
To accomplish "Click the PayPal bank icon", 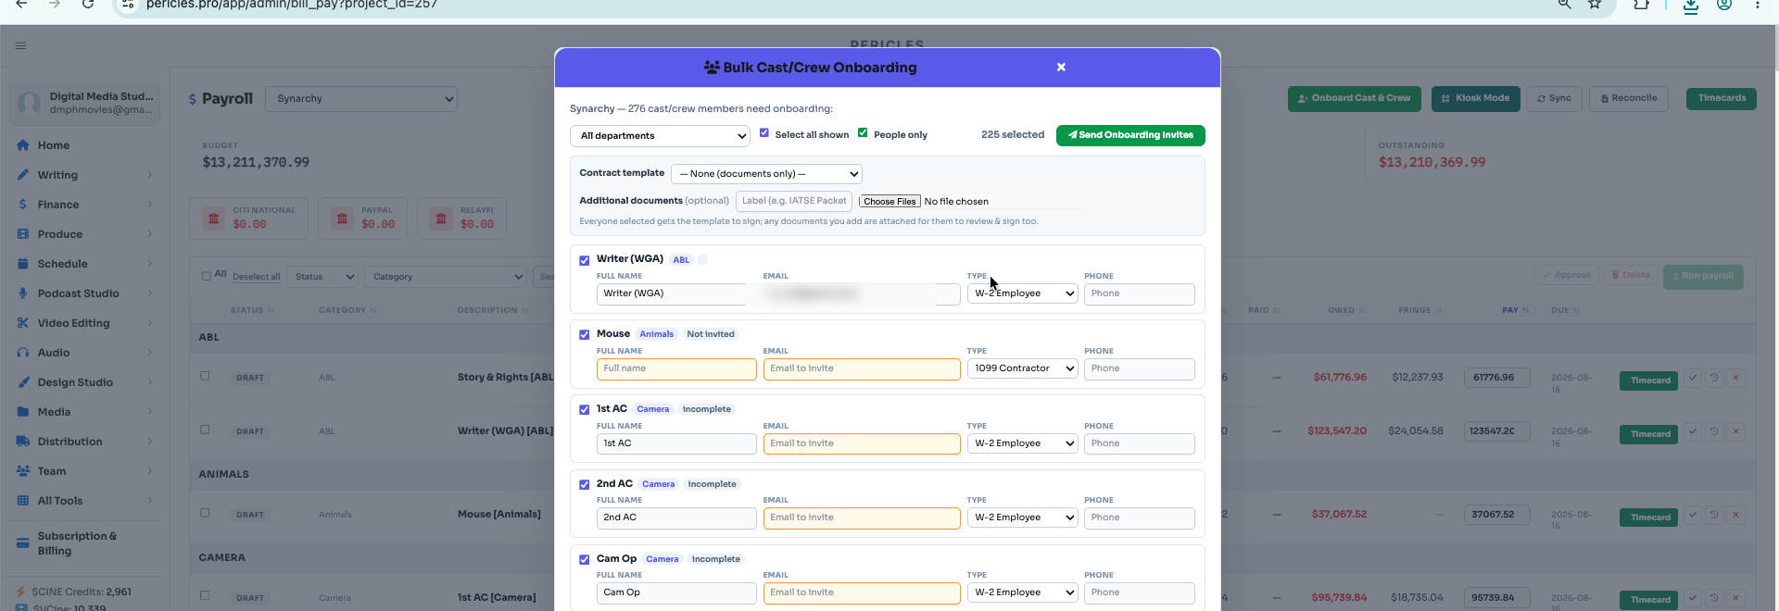I will click(x=343, y=218).
